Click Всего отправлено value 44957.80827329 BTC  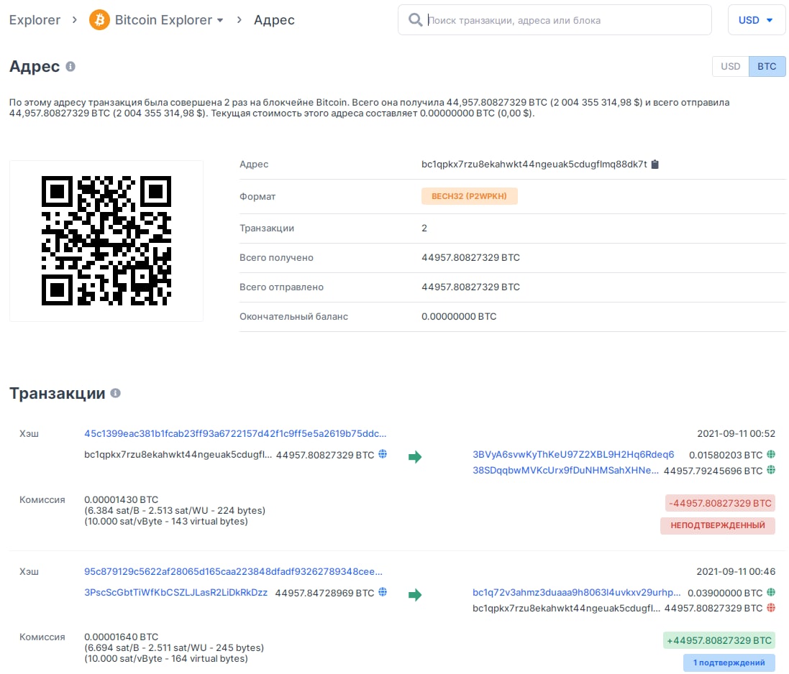click(x=470, y=287)
